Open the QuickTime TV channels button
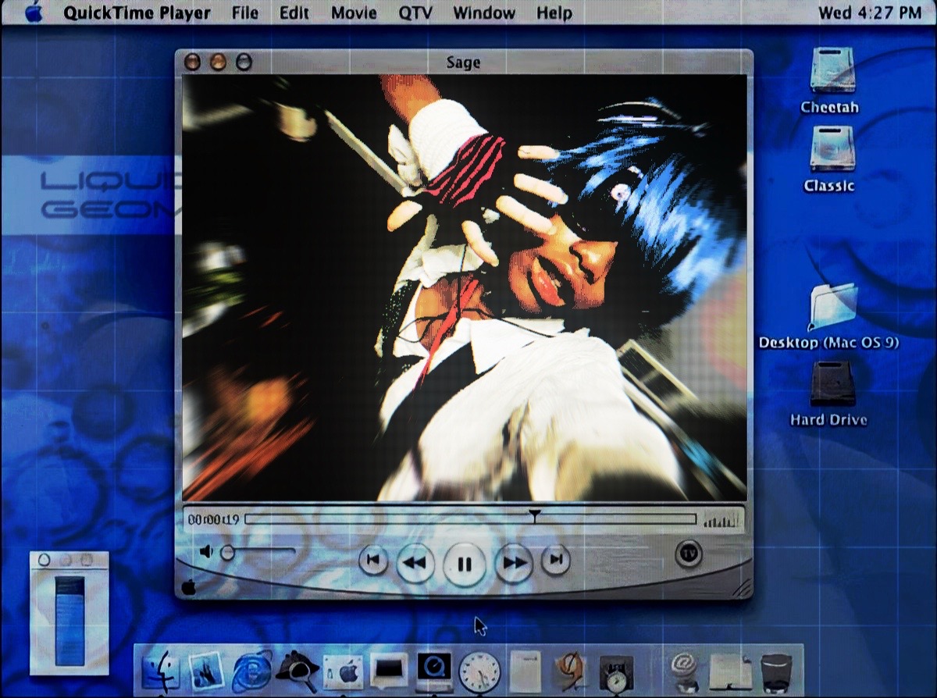937x698 pixels. point(688,554)
